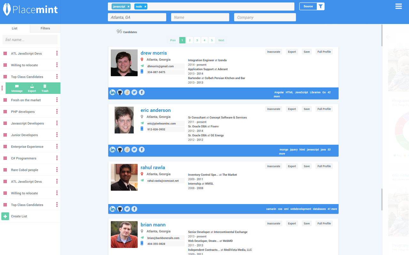Click the Atlanta, GA location field
The image size is (409, 255).
click(137, 17)
